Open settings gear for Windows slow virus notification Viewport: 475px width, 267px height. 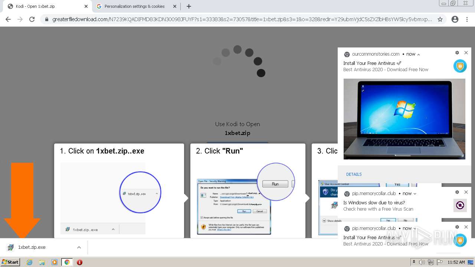pyautogui.click(x=457, y=192)
